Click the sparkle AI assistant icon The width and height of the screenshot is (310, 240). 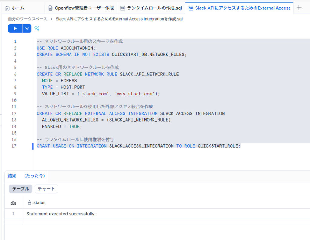tap(37, 28)
